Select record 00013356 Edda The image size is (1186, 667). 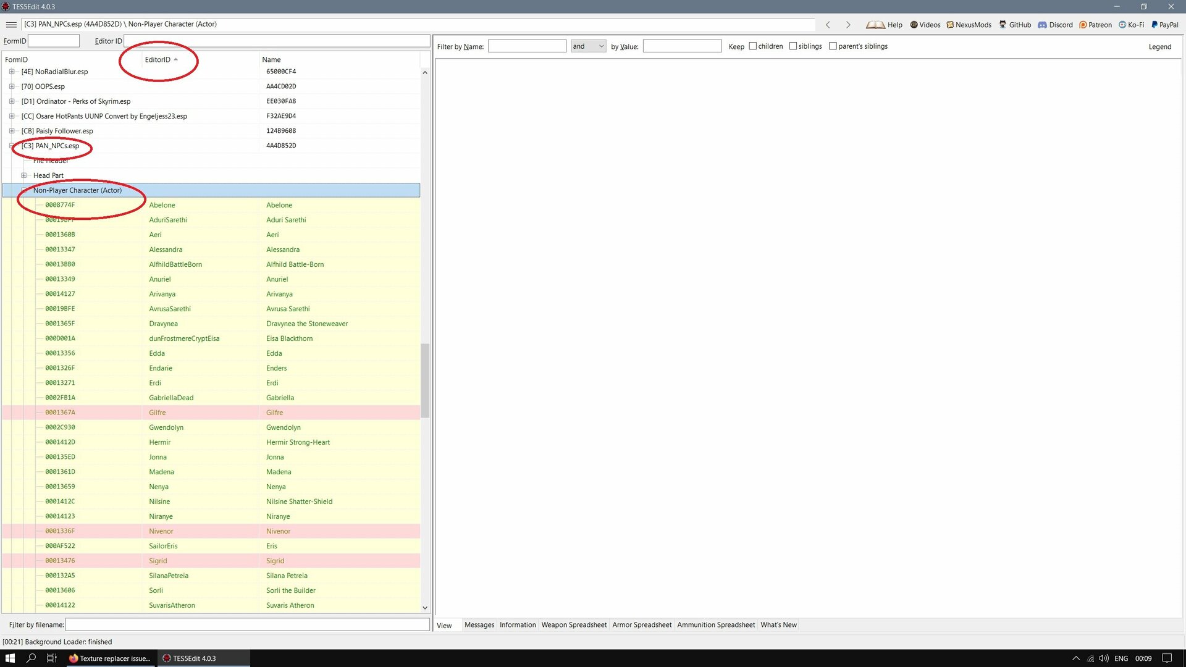click(x=211, y=353)
